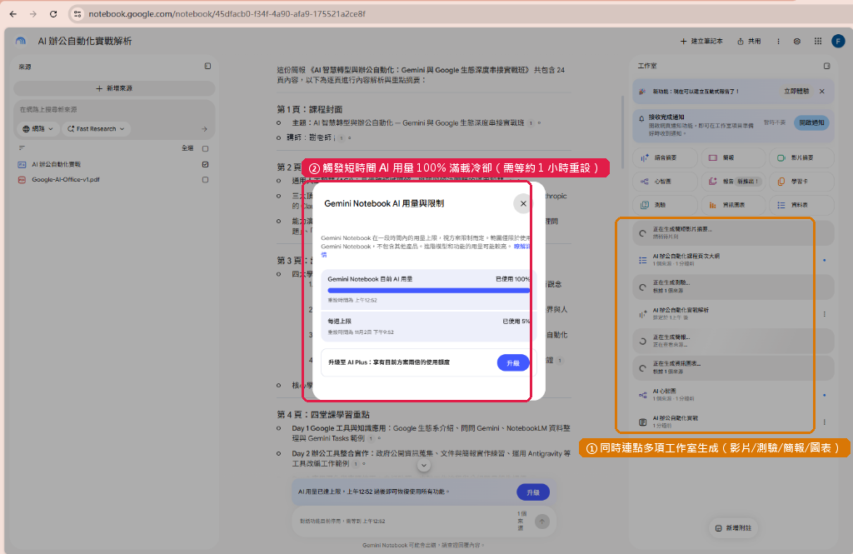Generate a 測驗 quiz
Viewport: 853px width, 554px height.
click(x=666, y=205)
